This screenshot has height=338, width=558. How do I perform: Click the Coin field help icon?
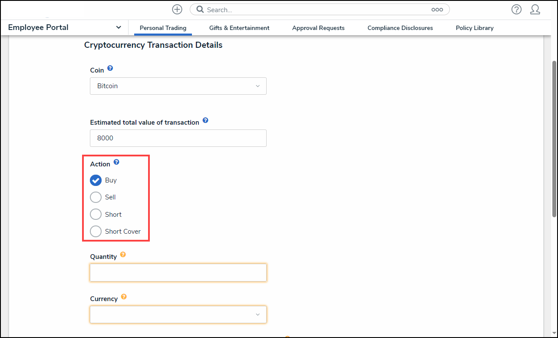pyautogui.click(x=110, y=69)
